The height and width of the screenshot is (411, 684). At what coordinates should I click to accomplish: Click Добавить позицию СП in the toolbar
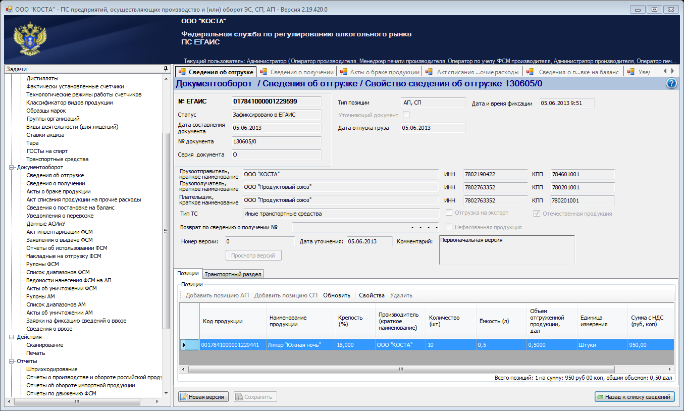(286, 295)
